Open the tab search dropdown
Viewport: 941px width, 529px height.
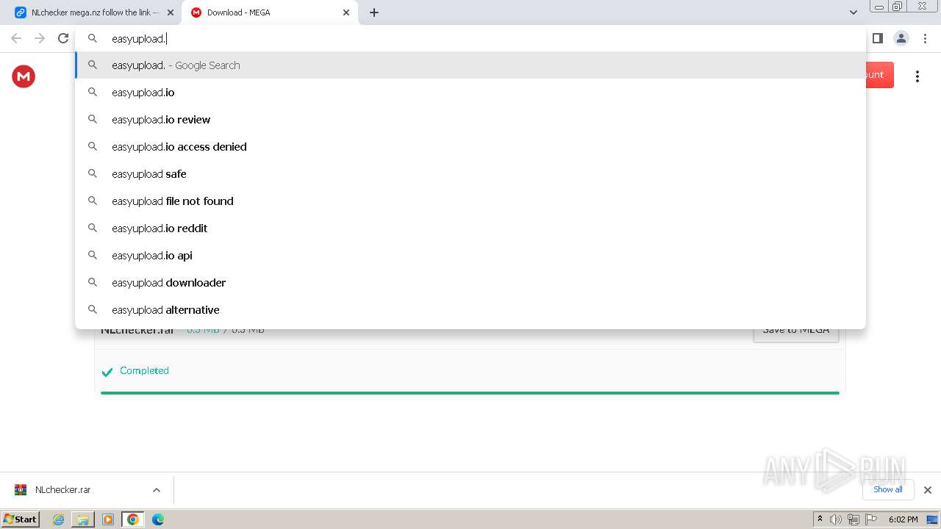[x=854, y=12]
